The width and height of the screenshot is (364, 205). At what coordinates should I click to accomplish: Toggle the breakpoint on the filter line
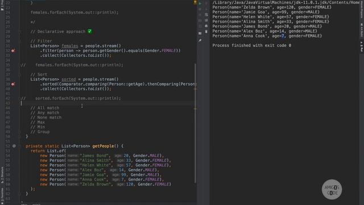[x=13, y=51]
